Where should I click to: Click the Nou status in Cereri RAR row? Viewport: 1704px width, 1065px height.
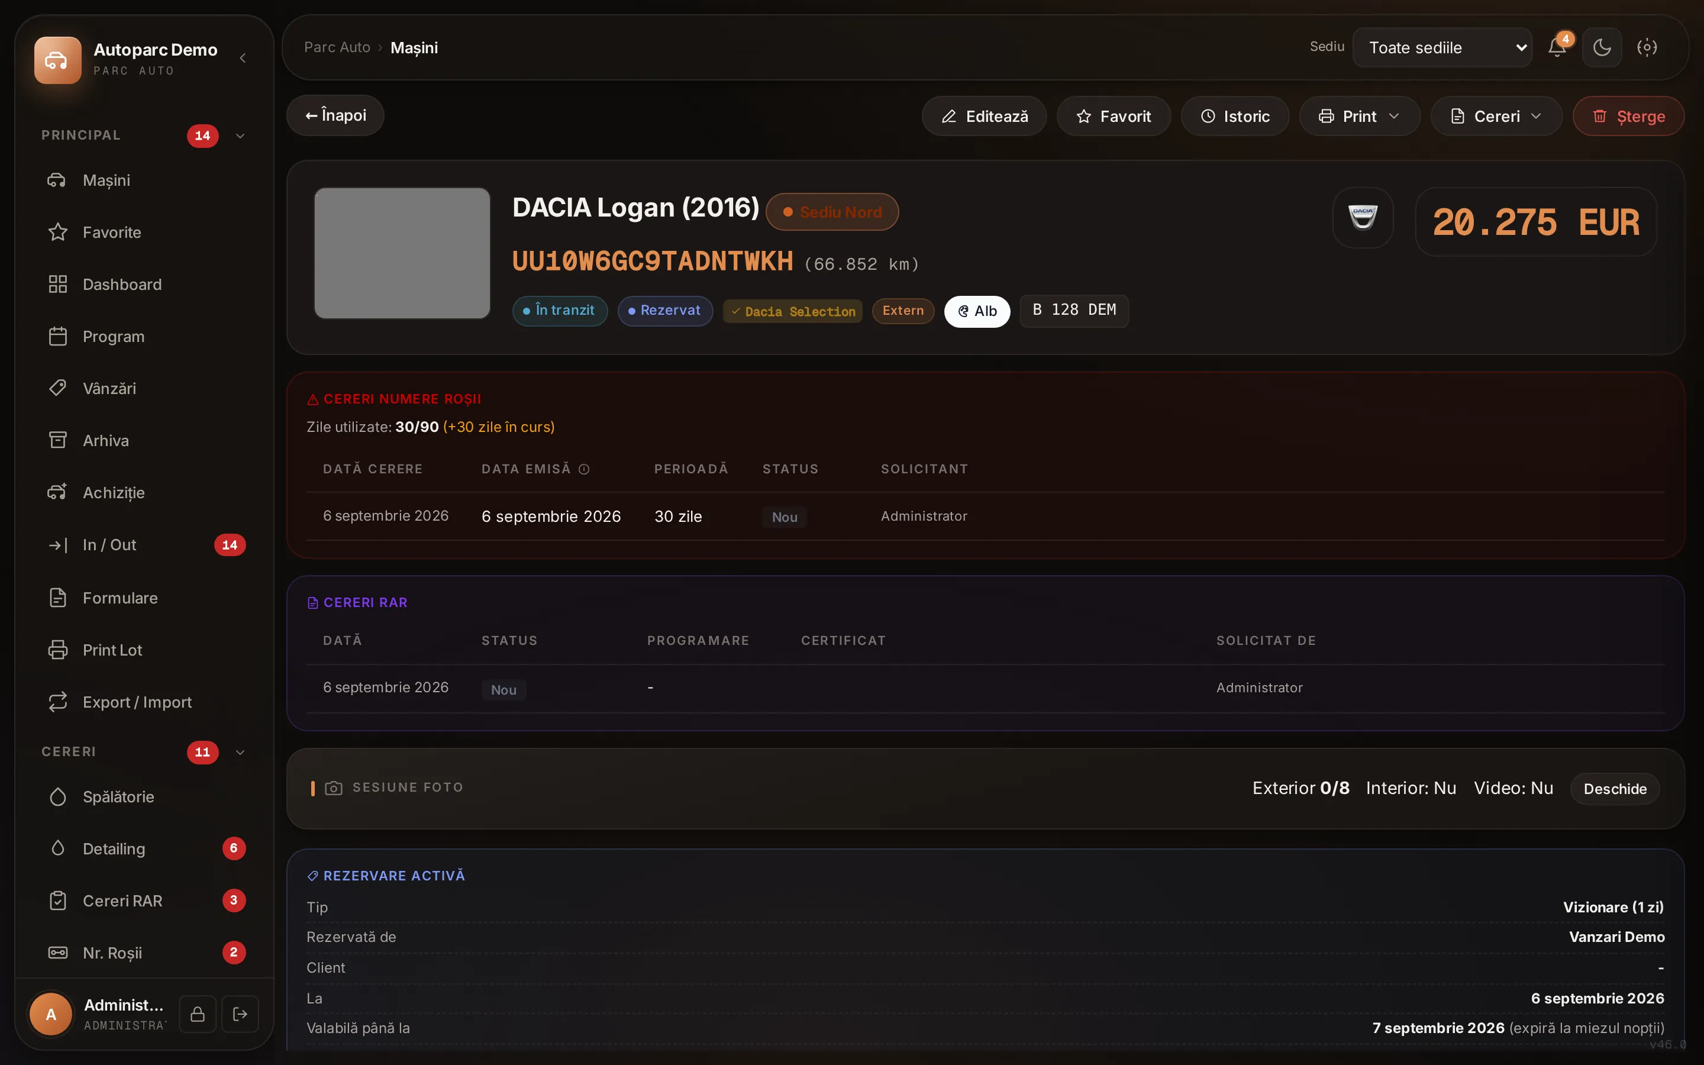coord(504,689)
